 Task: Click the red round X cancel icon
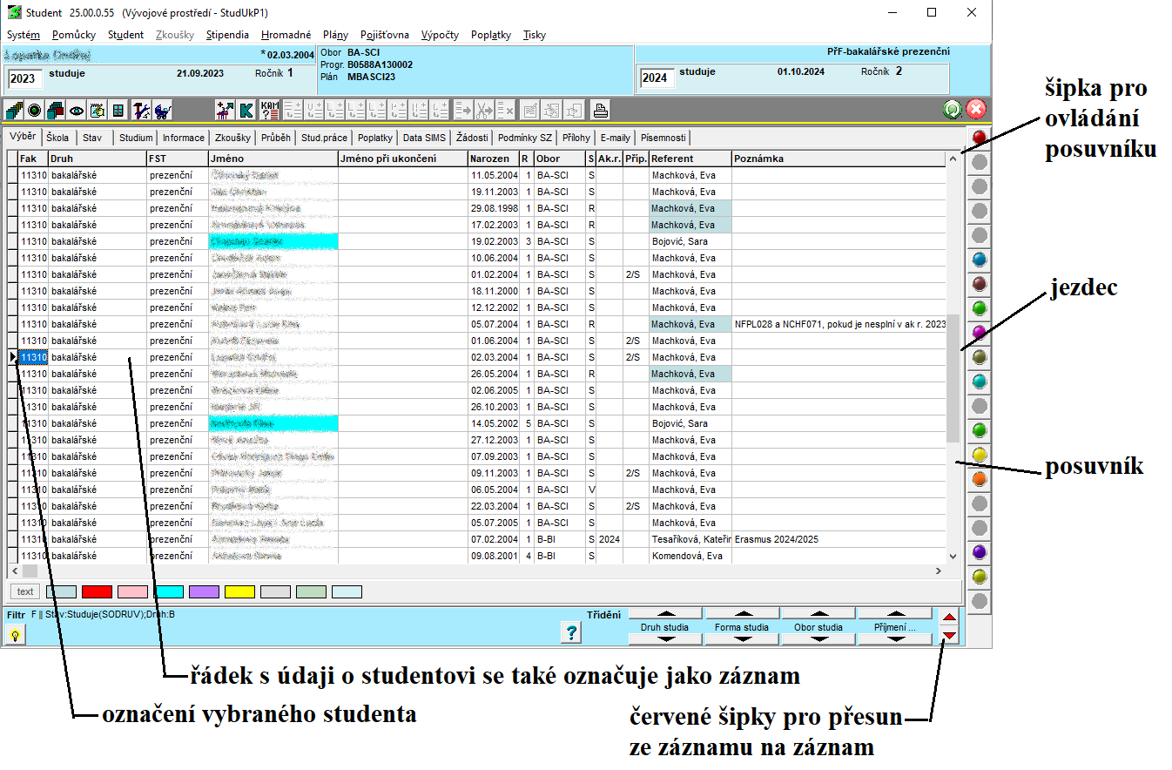pos(976,110)
